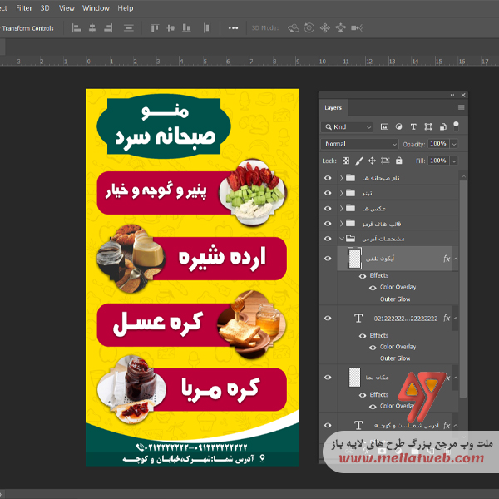Click the Distribute Vertically icon
Image resolution: width=499 pixels, height=499 pixels.
point(129,28)
